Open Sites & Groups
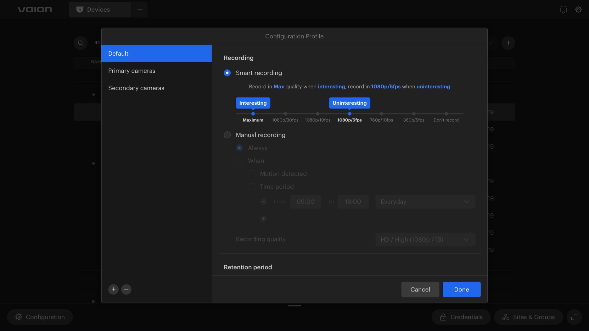The image size is (589, 331). 528,317
